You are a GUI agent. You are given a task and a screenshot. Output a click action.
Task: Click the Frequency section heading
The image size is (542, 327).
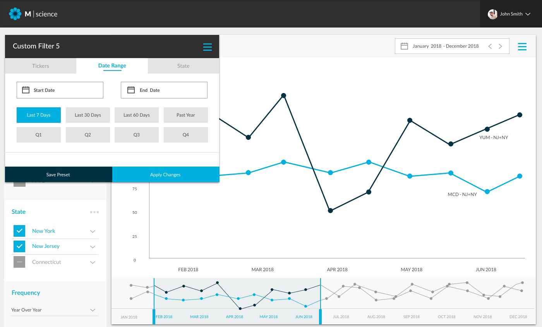(x=26, y=293)
